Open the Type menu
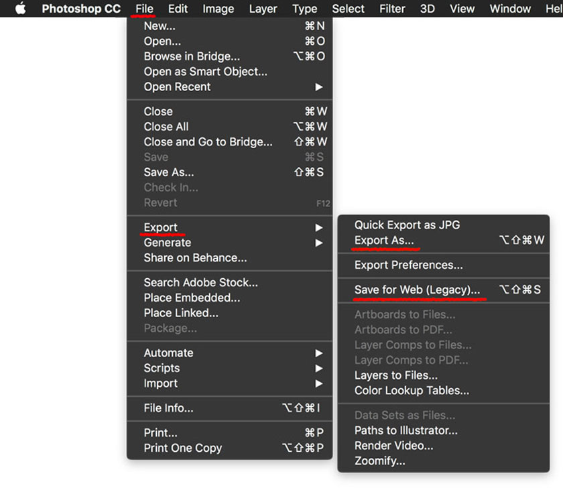Viewport: 563px width, 488px height. tap(304, 9)
